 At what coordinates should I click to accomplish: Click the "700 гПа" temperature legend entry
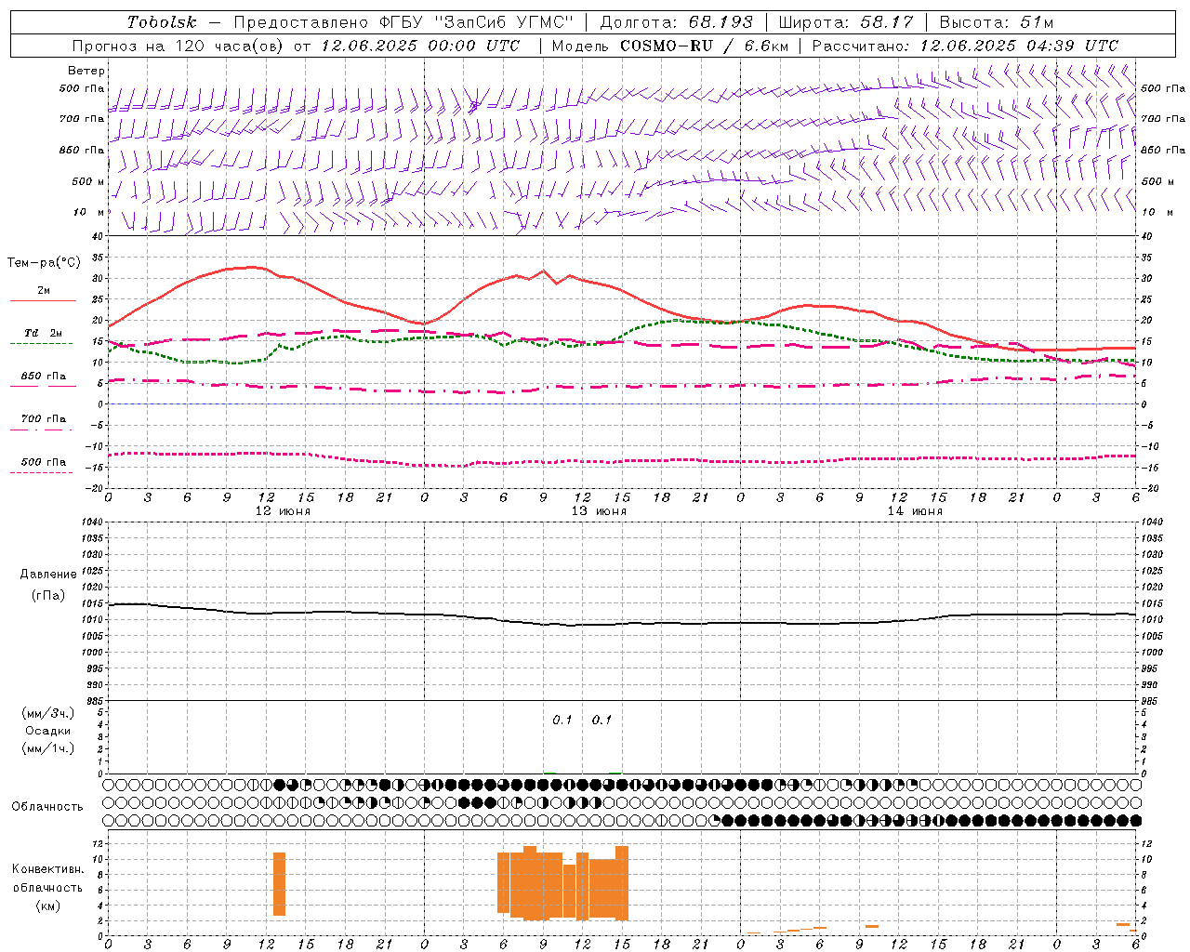43,419
